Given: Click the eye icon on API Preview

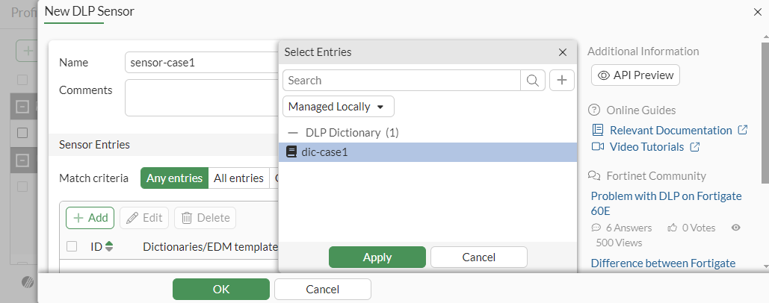Looking at the screenshot, I should [x=604, y=75].
